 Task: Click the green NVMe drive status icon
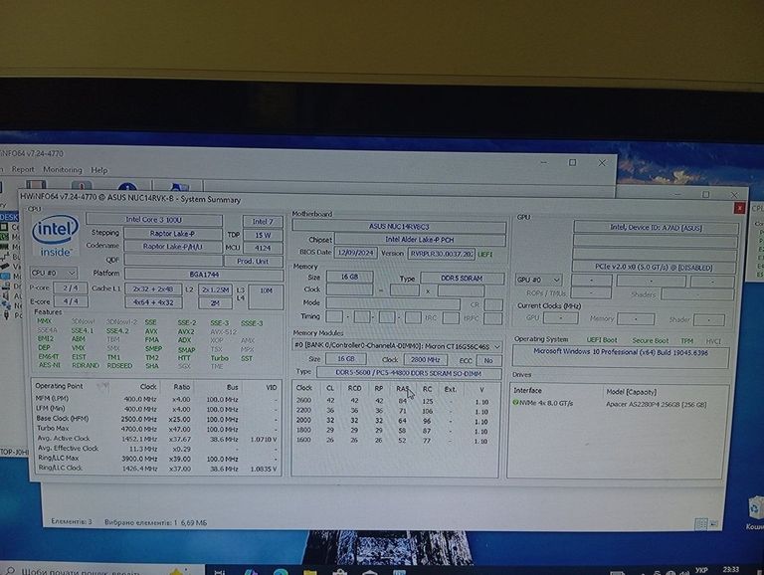point(515,403)
